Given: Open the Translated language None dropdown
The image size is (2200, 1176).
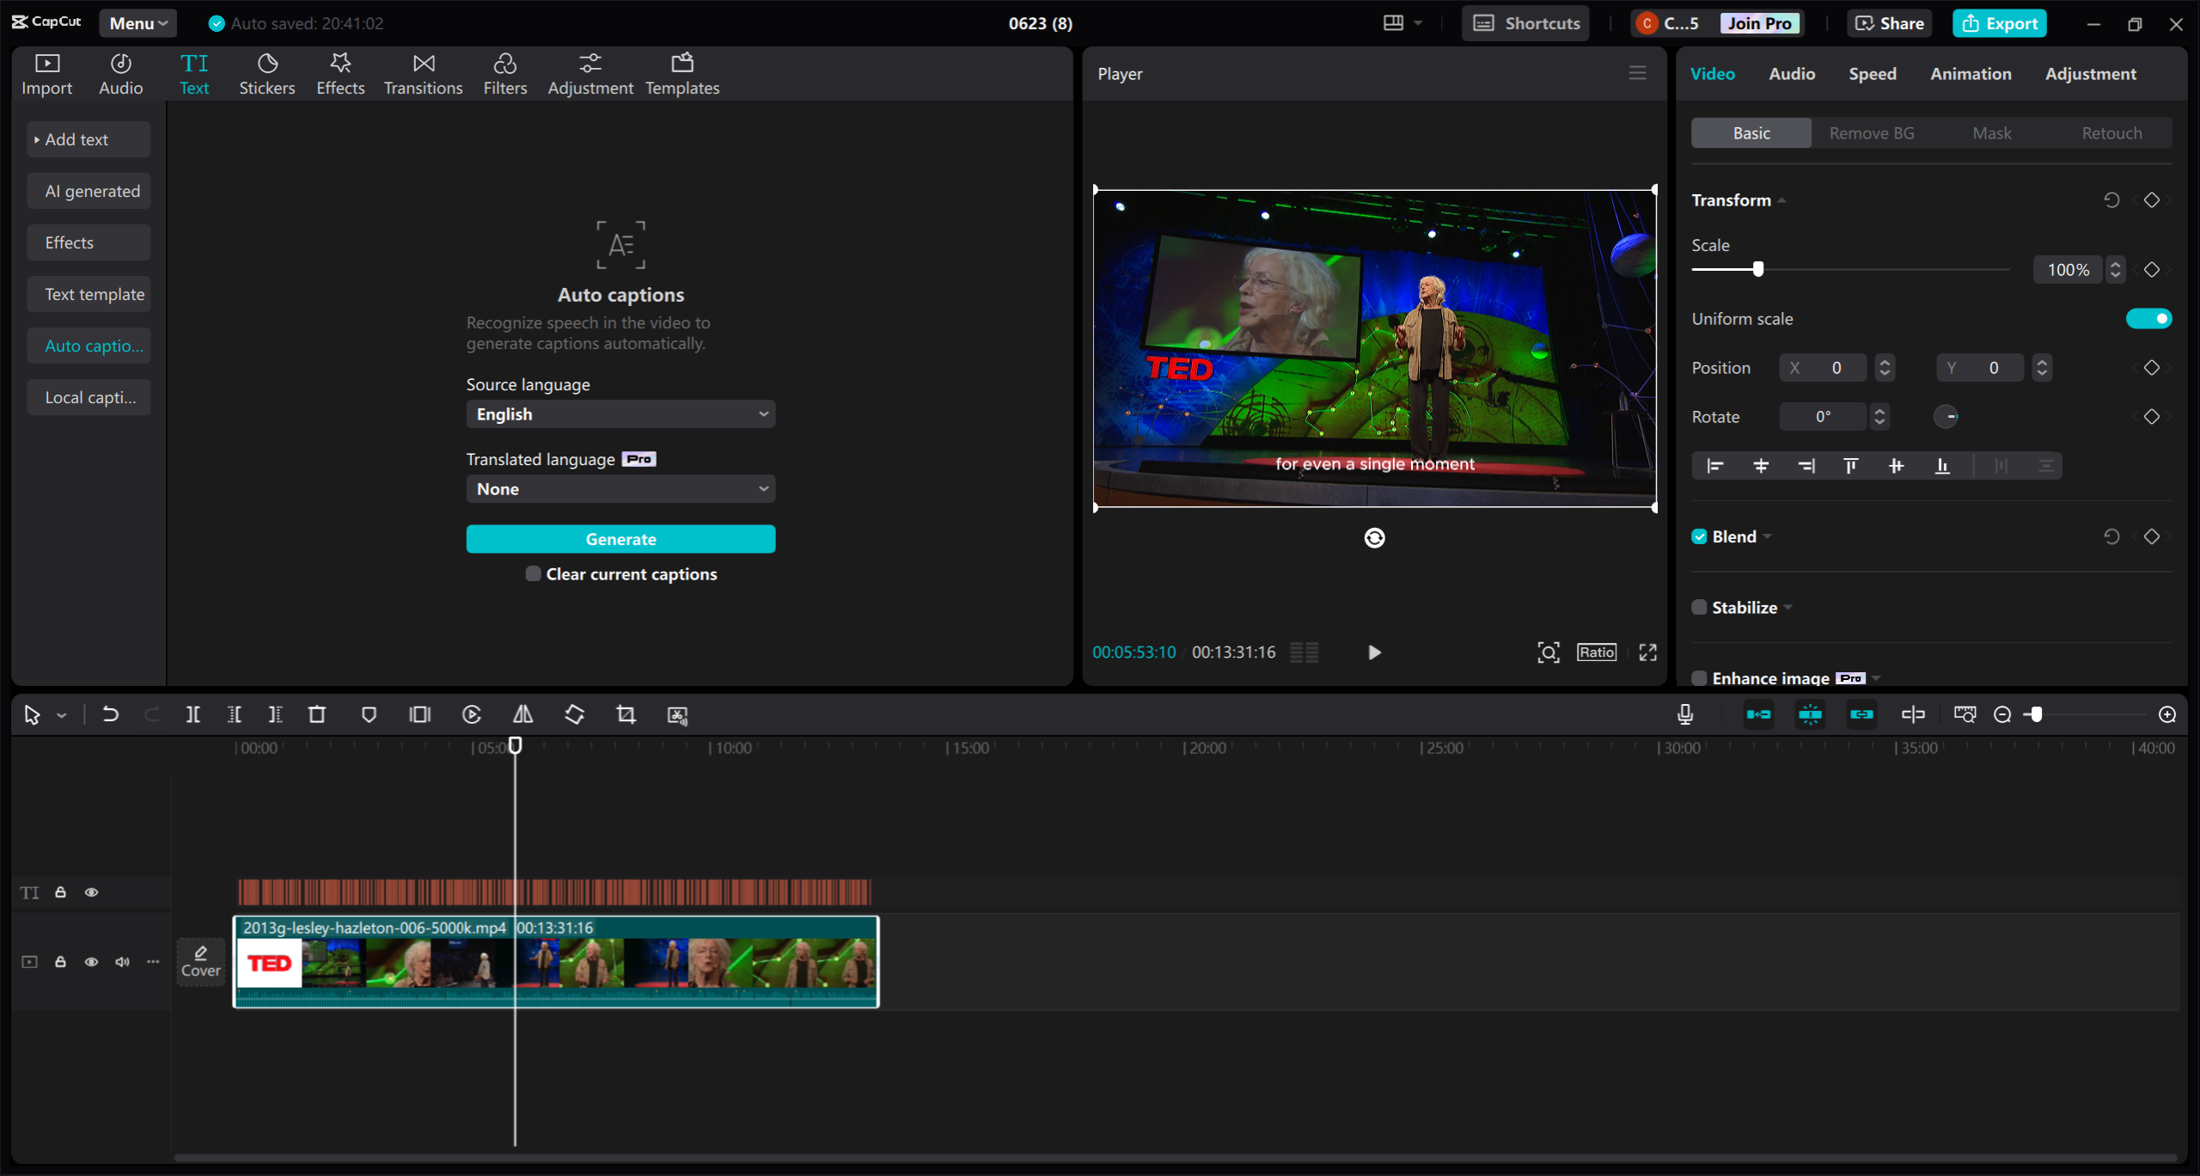Looking at the screenshot, I should click(620, 489).
